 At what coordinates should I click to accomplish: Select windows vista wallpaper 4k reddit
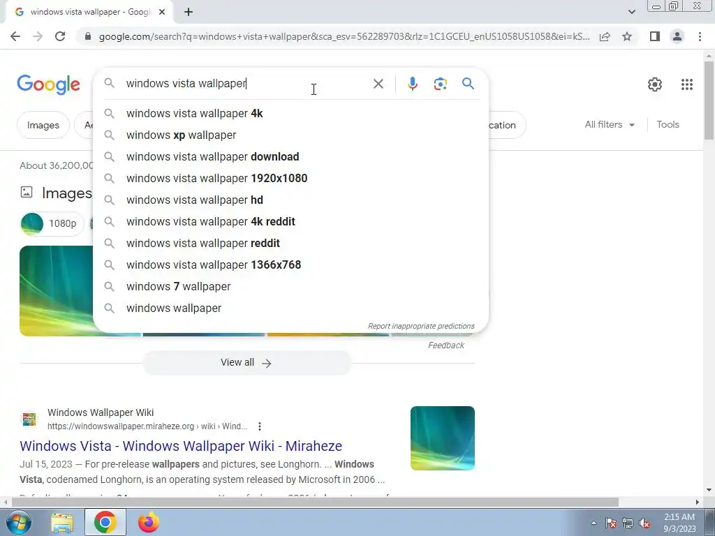290,221
